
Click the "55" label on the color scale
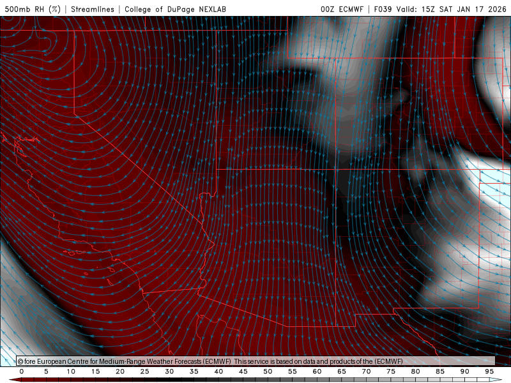point(293,372)
